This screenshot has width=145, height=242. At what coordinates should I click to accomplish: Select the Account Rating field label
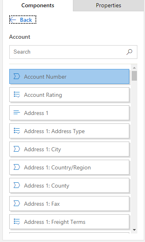(43, 95)
